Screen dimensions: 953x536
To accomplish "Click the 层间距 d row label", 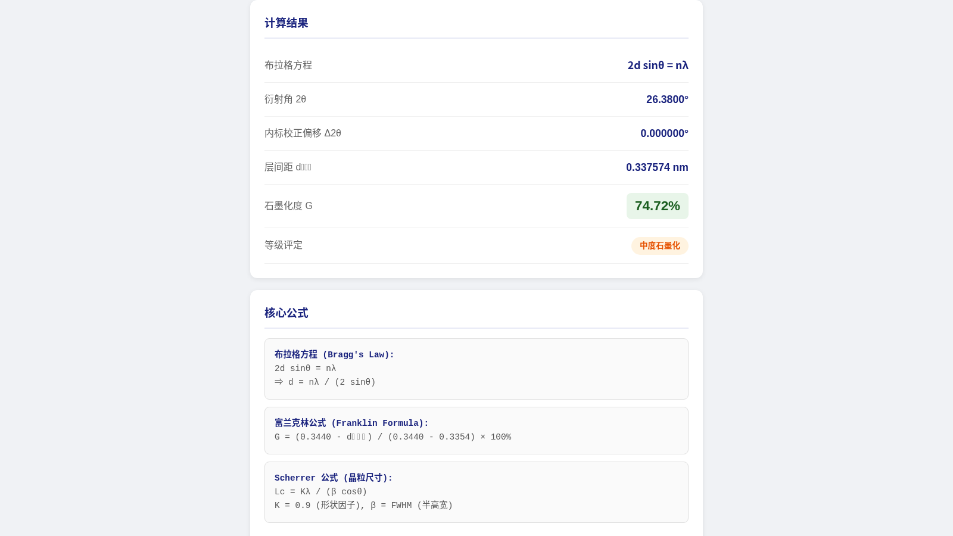I will pyautogui.click(x=288, y=167).
